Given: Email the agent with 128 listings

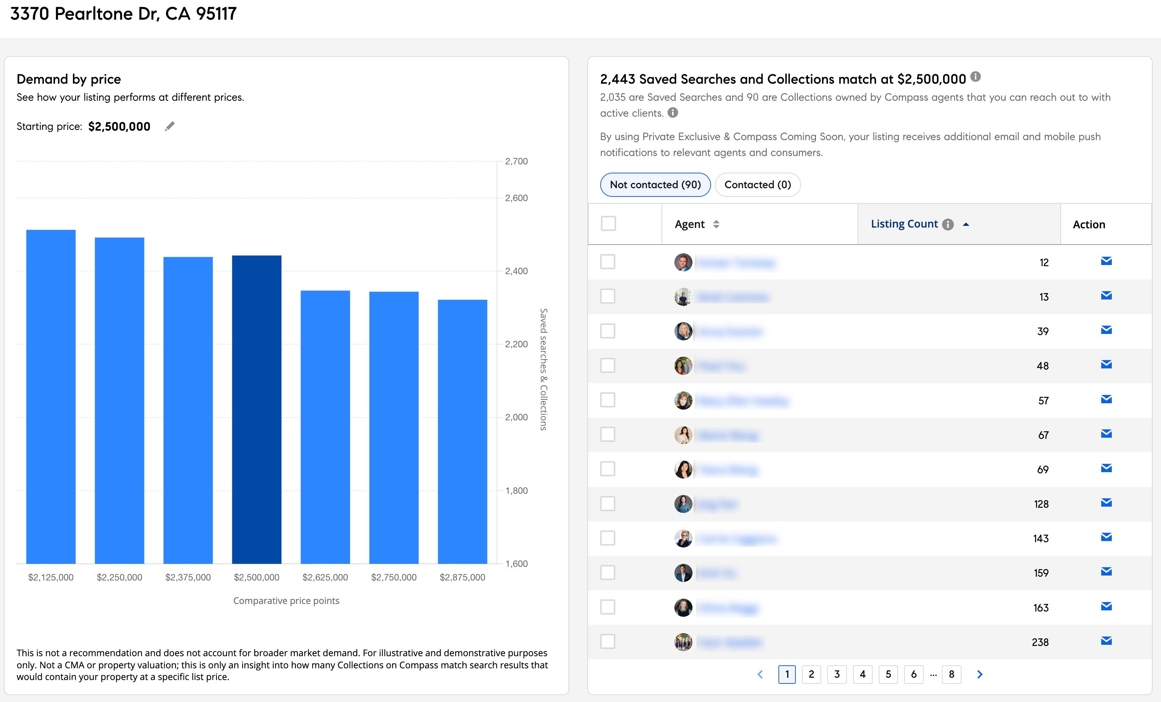Looking at the screenshot, I should click(x=1106, y=502).
